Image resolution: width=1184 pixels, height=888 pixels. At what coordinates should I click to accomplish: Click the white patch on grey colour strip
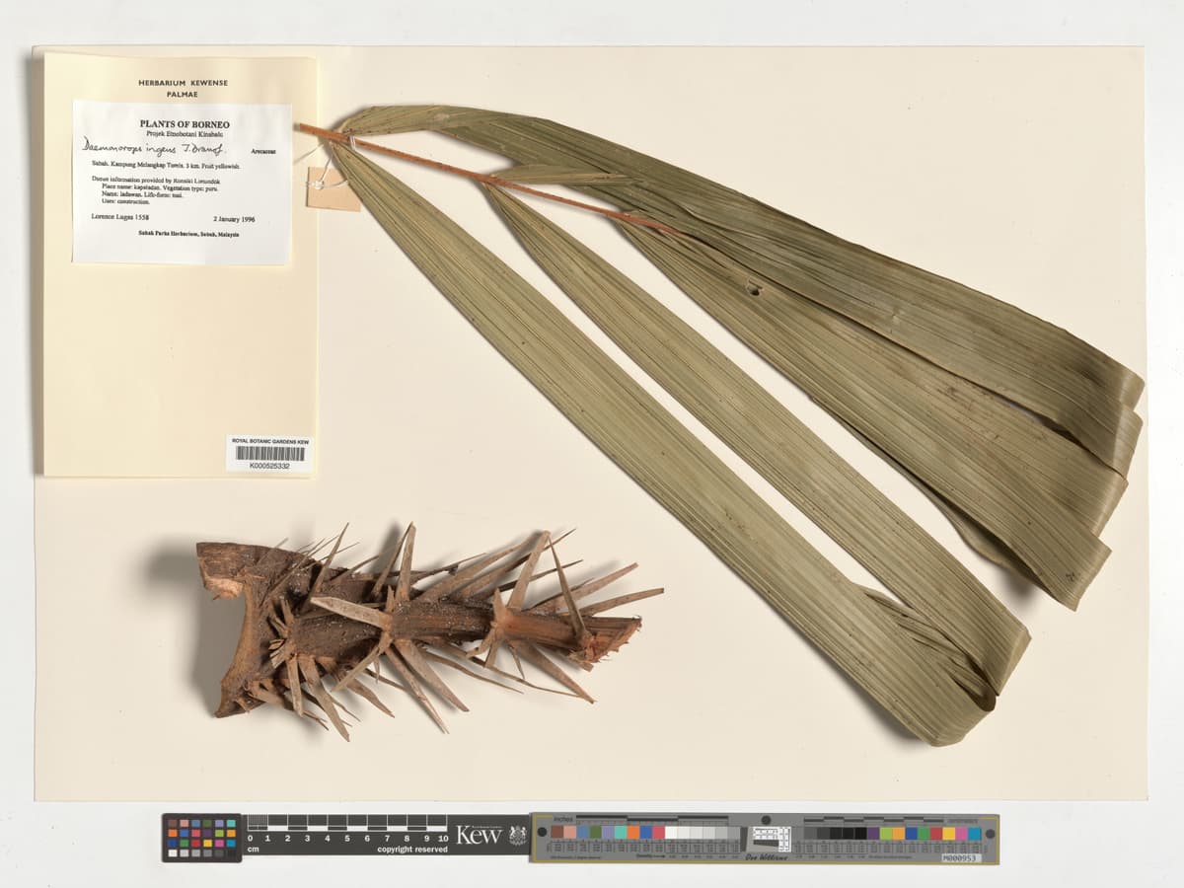click(671, 833)
